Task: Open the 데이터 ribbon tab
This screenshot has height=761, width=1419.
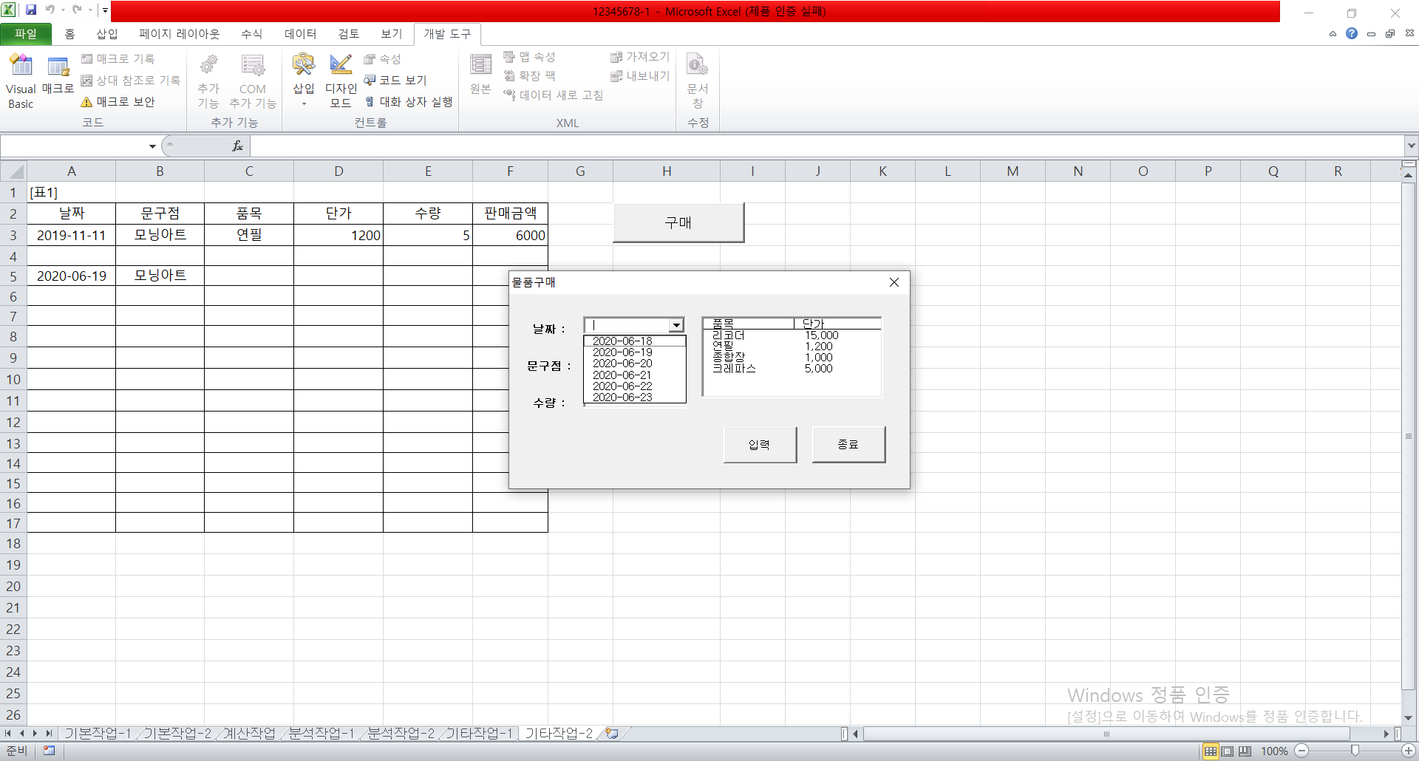Action: tap(300, 34)
